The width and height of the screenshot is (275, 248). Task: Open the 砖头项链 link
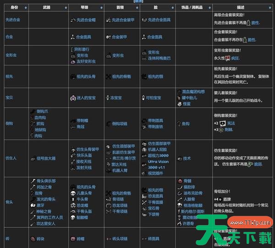pyautogui.click(x=120, y=239)
